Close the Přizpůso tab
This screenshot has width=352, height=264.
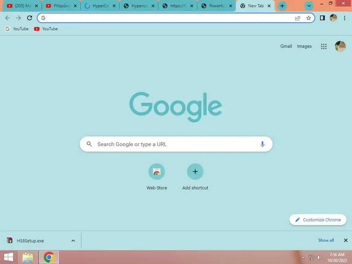pos(75,6)
